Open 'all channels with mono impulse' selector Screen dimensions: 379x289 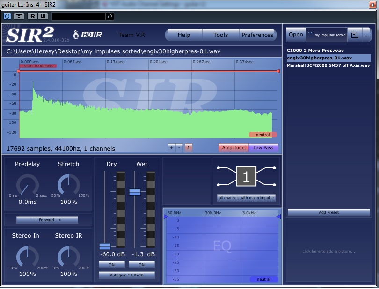(246, 198)
